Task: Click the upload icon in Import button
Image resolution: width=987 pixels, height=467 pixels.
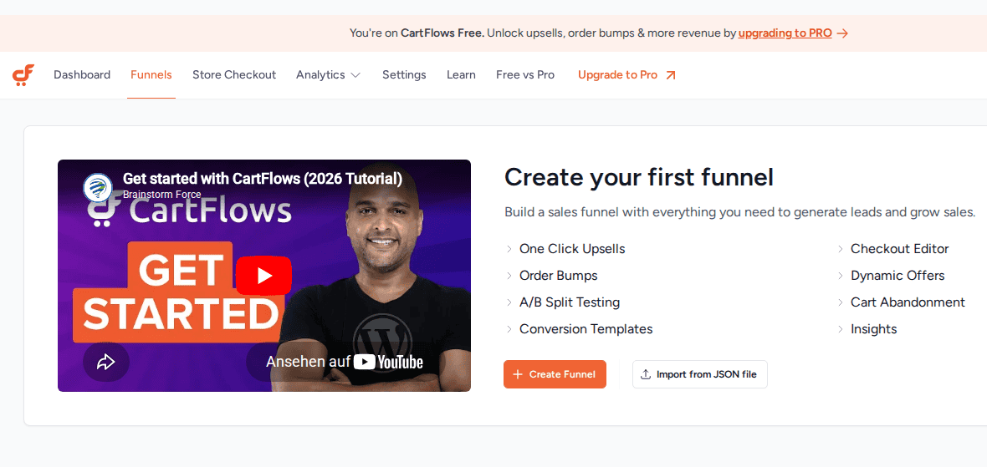Action: pyautogui.click(x=645, y=374)
